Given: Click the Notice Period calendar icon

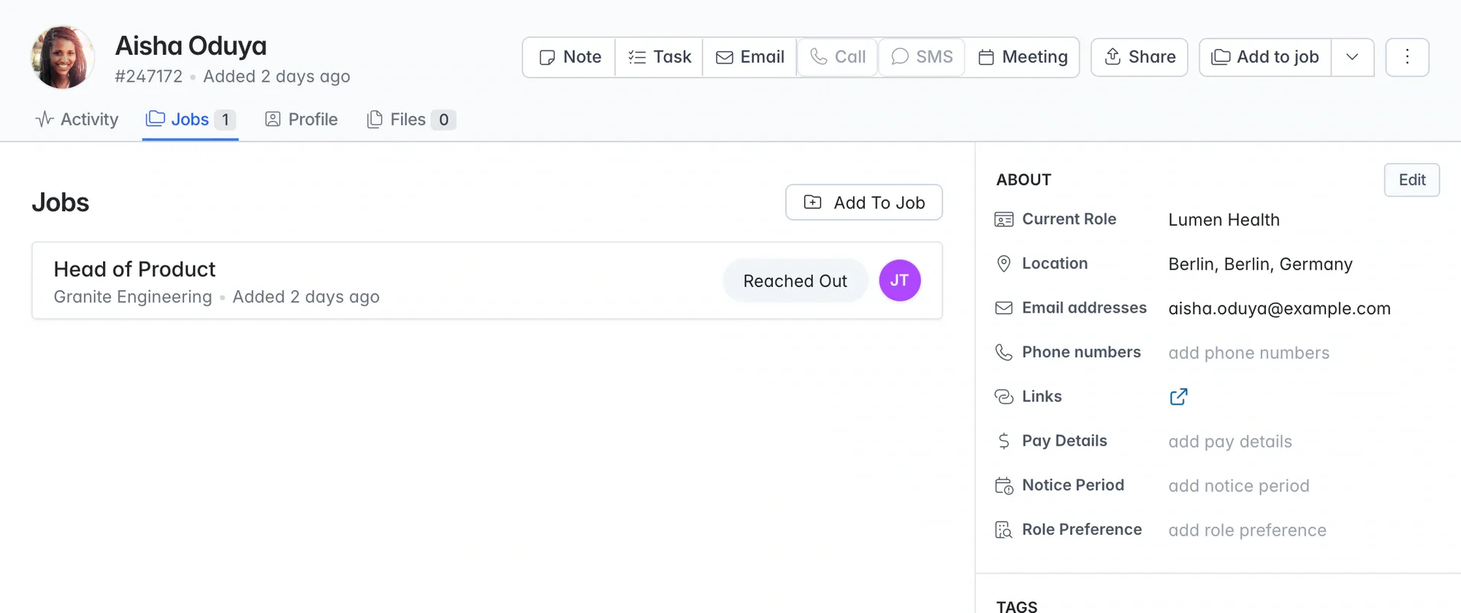Looking at the screenshot, I should pyautogui.click(x=1004, y=486).
